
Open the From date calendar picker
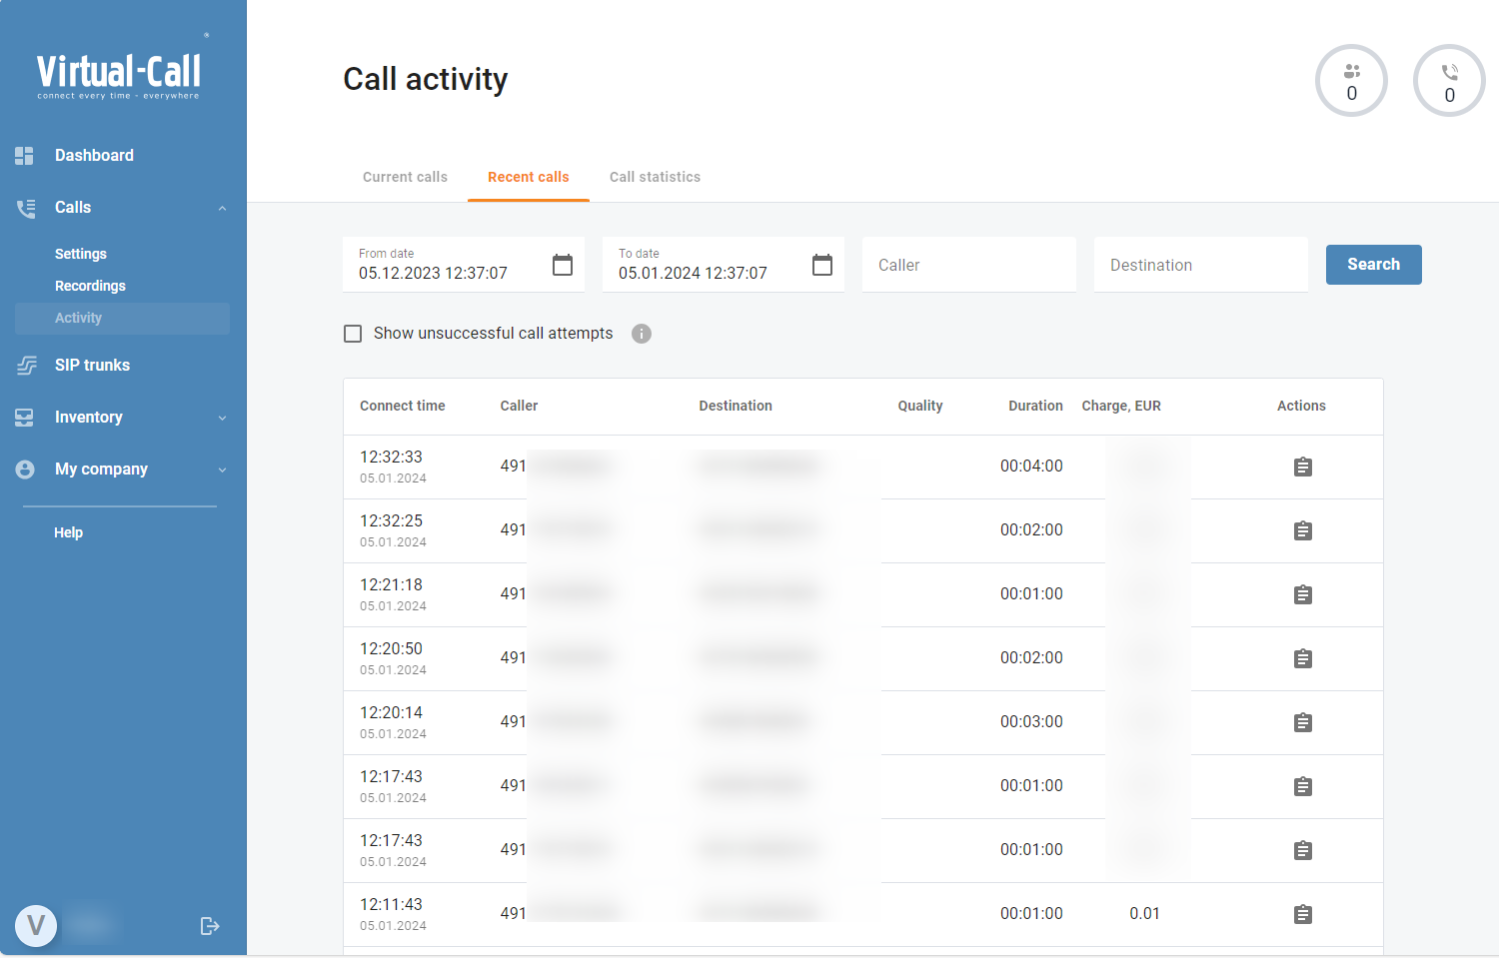(x=562, y=264)
